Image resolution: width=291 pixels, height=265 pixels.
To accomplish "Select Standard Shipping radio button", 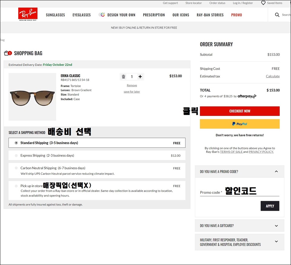I will 16,143.
